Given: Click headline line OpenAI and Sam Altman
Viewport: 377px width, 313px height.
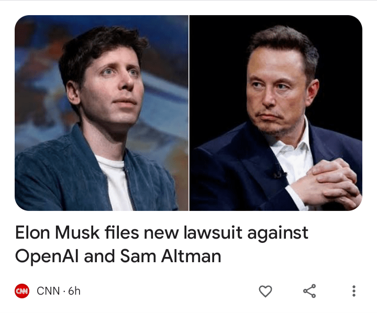Looking at the screenshot, I should pos(118,256).
